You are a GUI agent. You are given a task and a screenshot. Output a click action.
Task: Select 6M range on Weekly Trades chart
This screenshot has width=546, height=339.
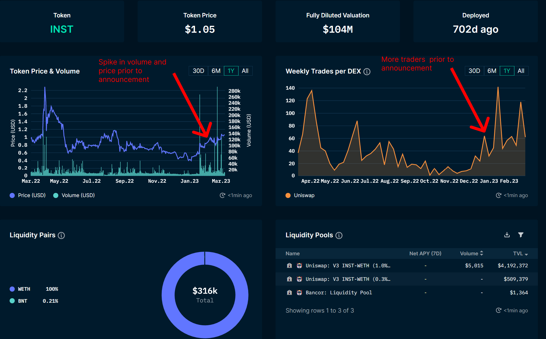click(492, 71)
